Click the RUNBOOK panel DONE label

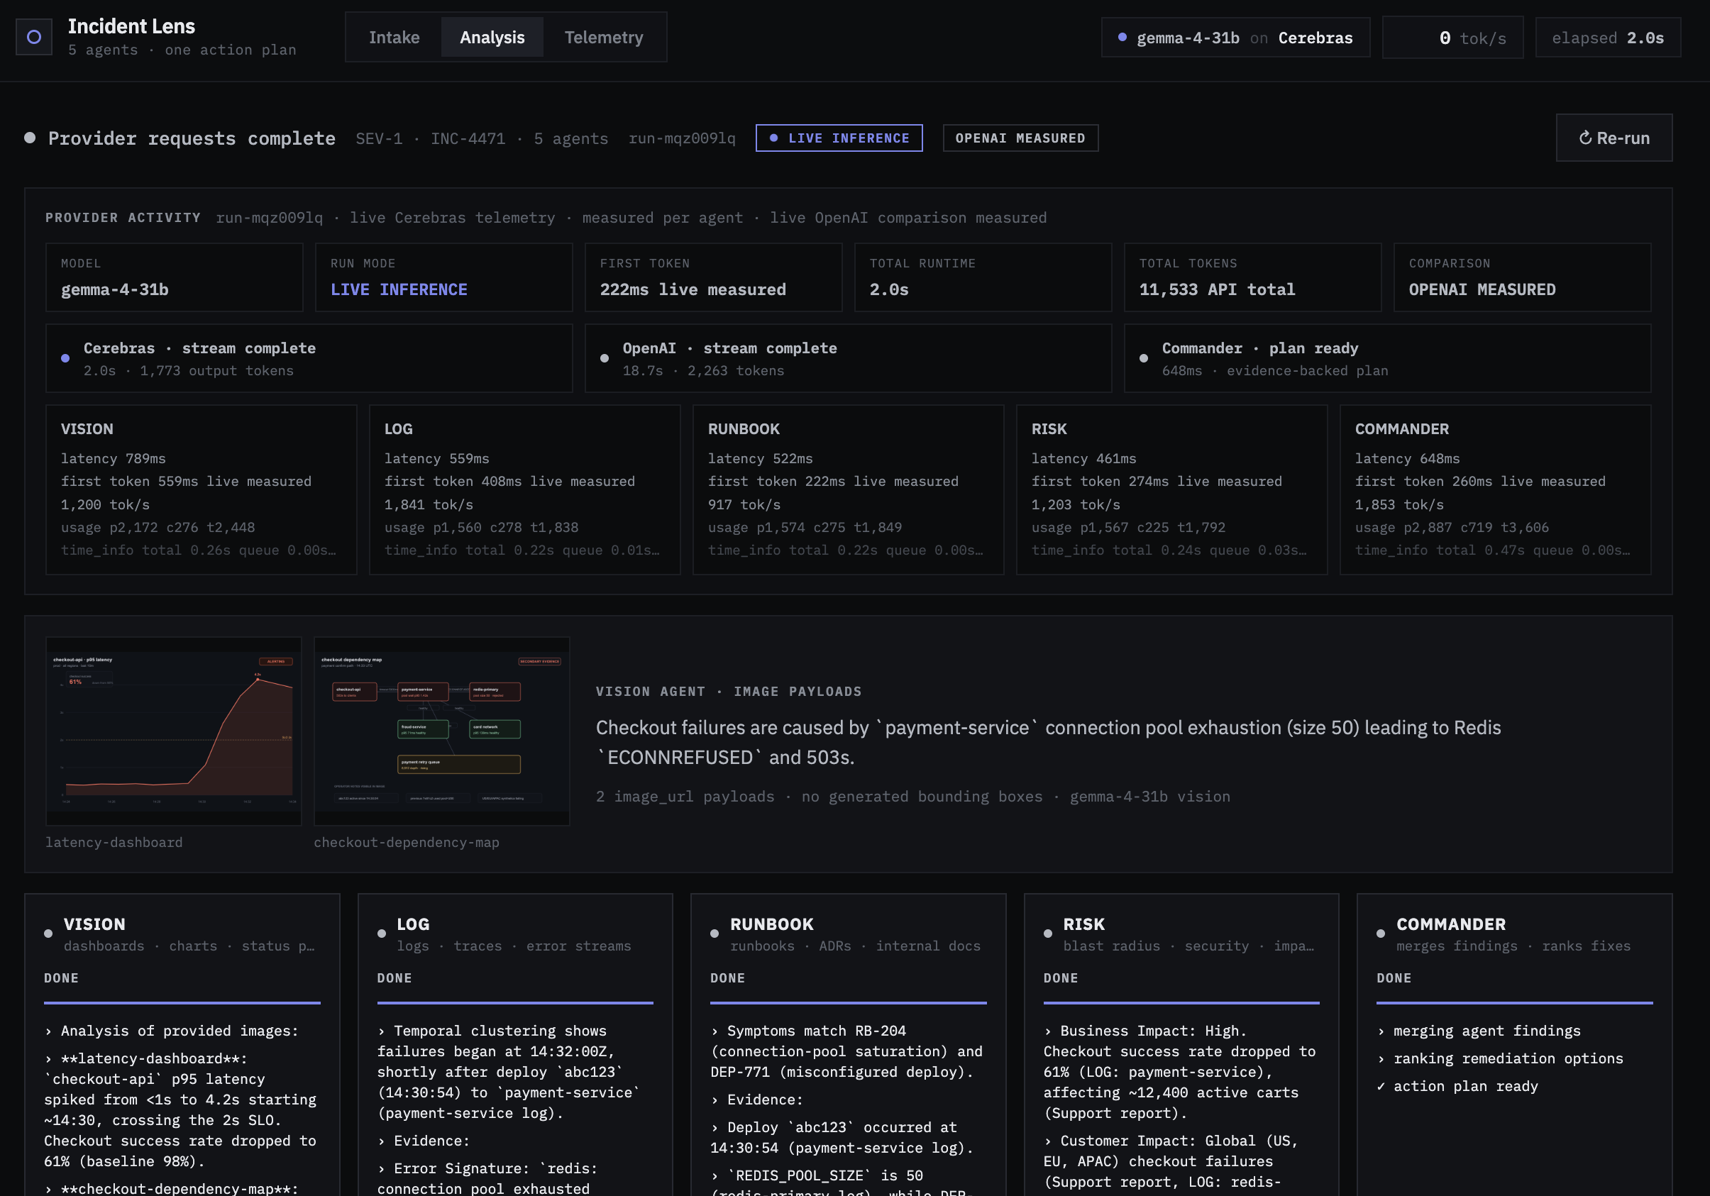[728, 978]
